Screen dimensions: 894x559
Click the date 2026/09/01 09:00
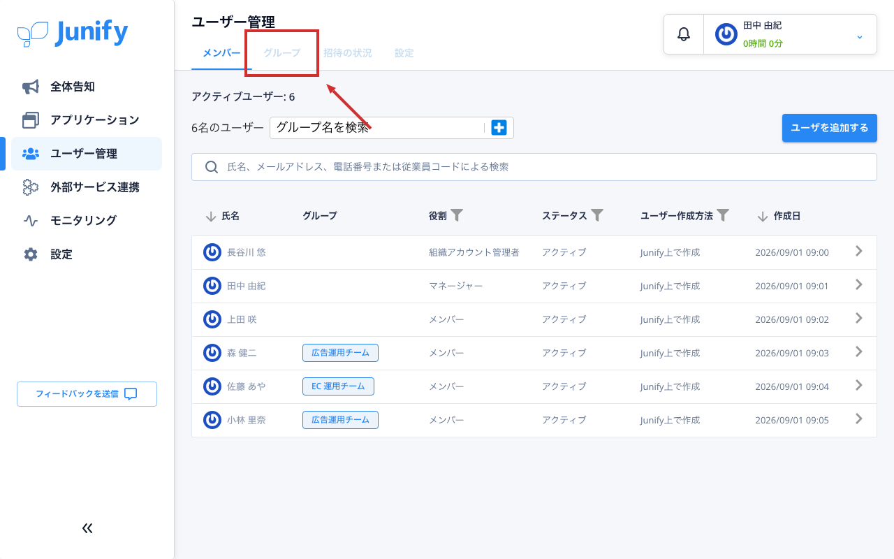pyautogui.click(x=792, y=252)
